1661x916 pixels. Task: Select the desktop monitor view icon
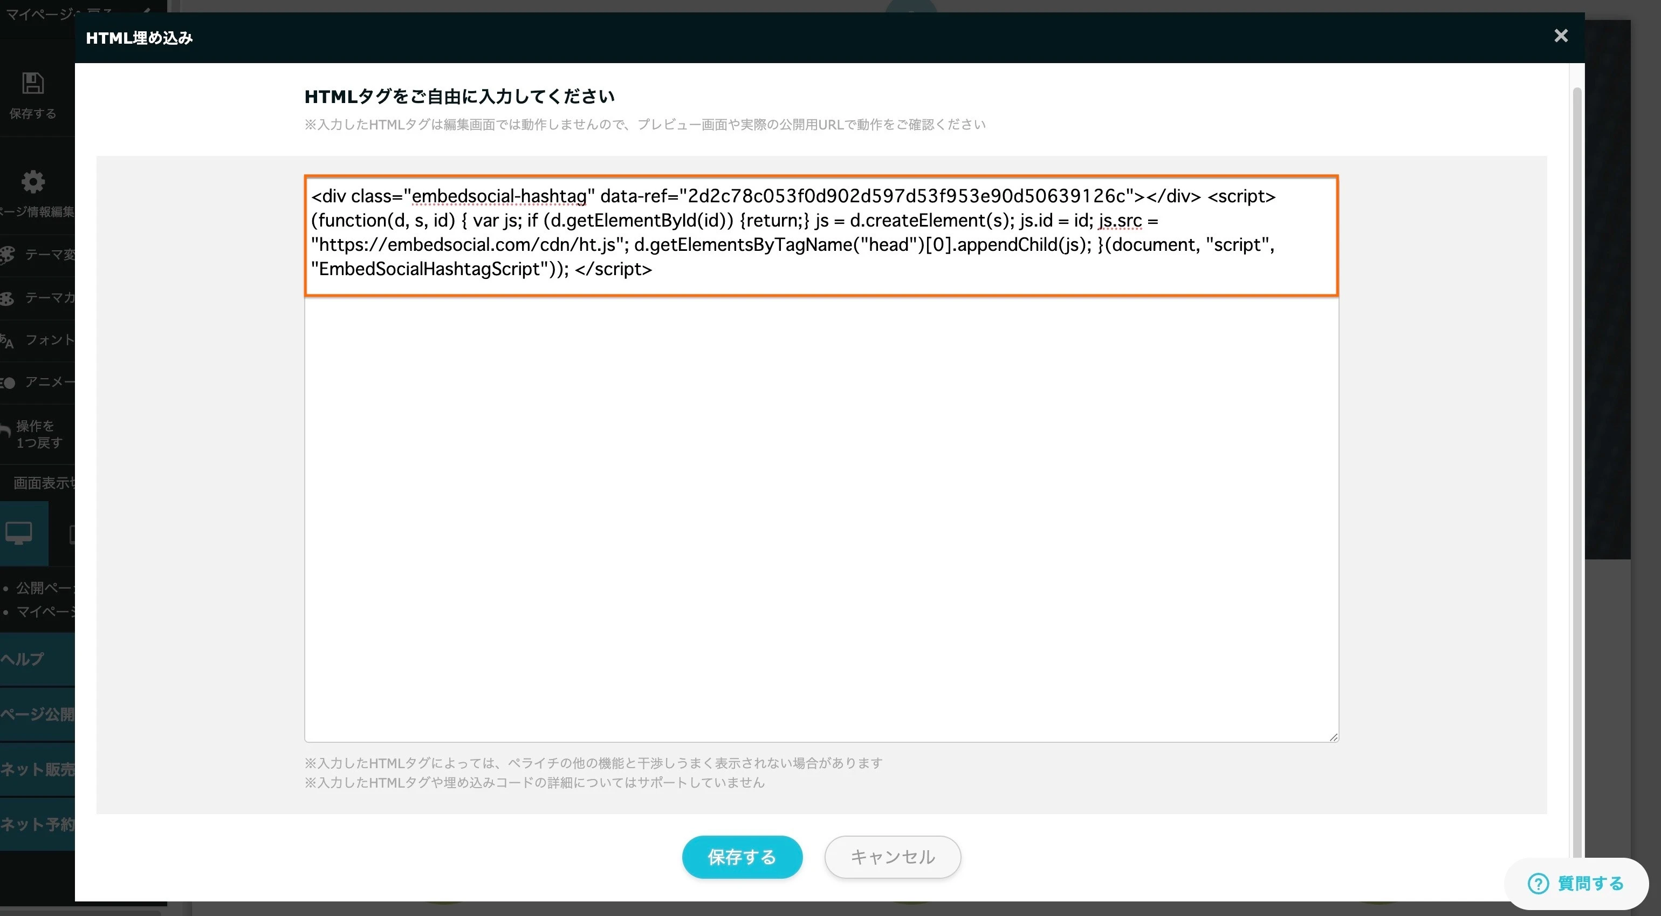click(19, 533)
